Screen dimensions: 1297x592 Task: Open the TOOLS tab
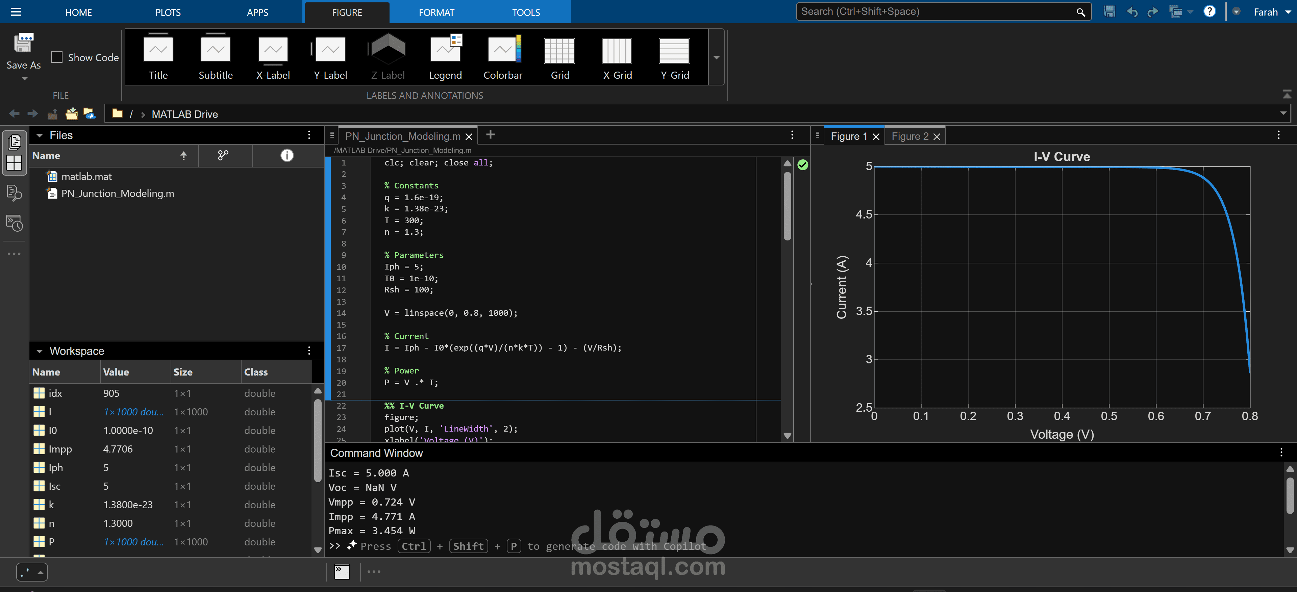[x=526, y=12]
